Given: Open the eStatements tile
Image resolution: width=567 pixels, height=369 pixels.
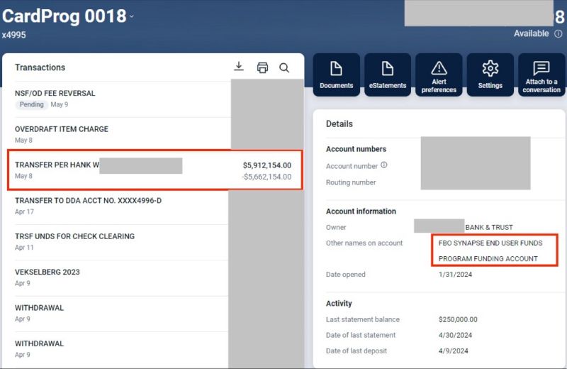Looking at the screenshot, I should click(x=388, y=75).
